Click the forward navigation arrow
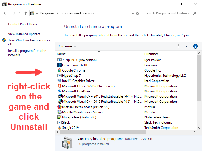 pos(14,13)
